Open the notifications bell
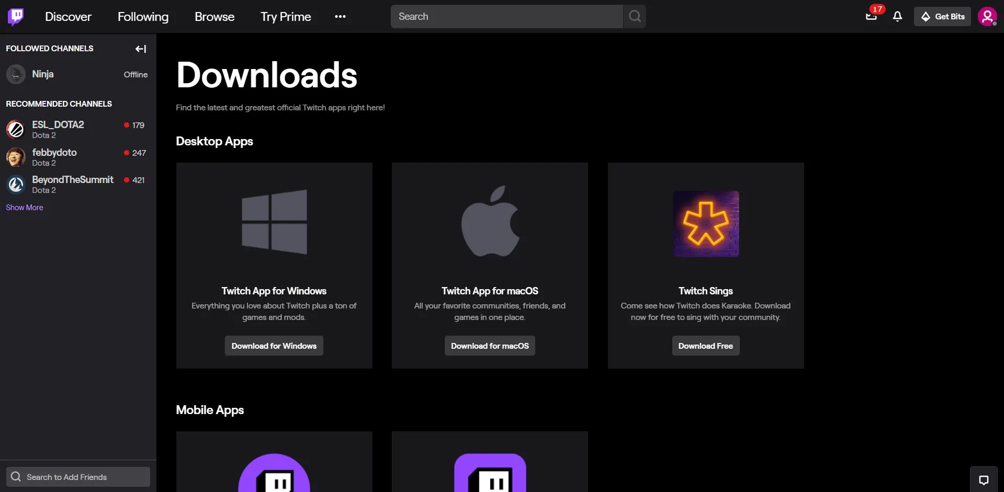The width and height of the screenshot is (1004, 492). click(897, 17)
